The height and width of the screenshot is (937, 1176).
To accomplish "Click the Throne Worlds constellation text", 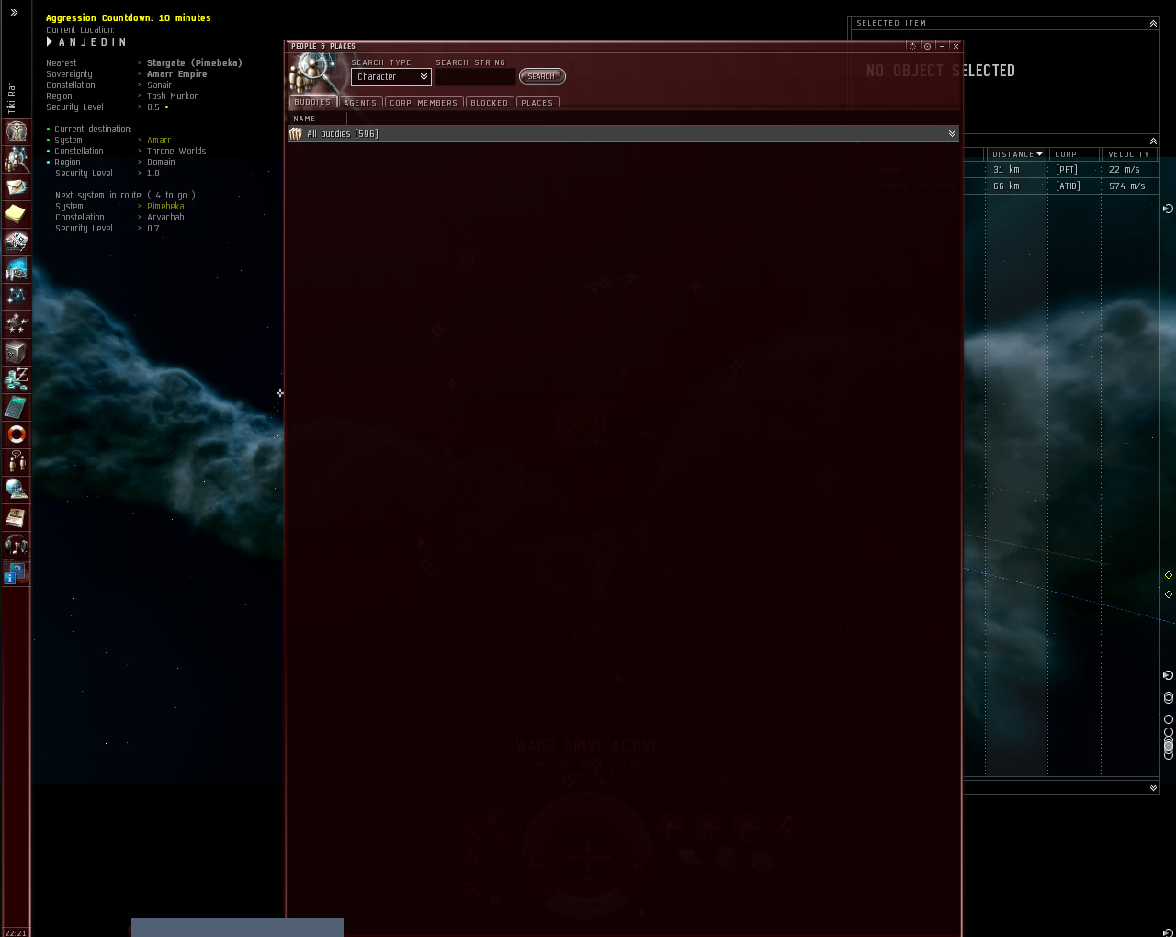I will coord(176,152).
